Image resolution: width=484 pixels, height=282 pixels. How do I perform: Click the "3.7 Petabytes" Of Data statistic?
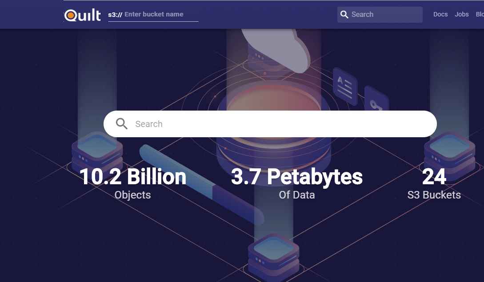(296, 177)
